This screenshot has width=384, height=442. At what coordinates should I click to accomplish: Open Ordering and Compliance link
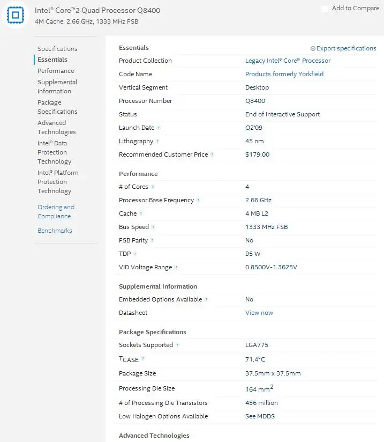click(x=56, y=212)
